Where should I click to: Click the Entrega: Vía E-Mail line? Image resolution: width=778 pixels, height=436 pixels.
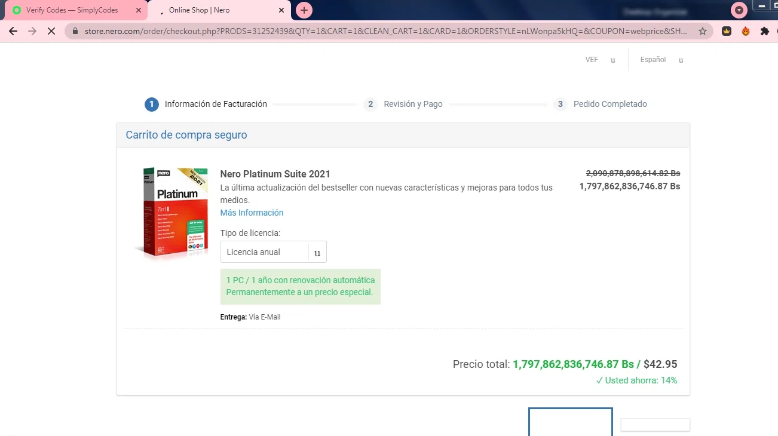250,317
